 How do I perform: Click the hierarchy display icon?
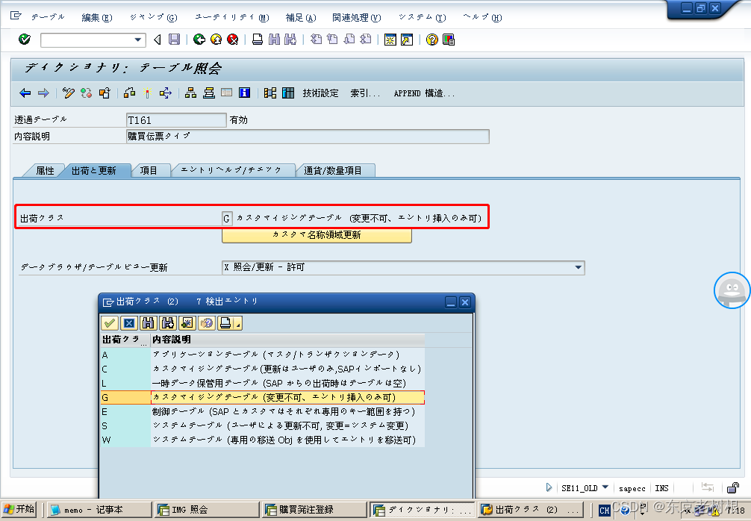tap(190, 93)
